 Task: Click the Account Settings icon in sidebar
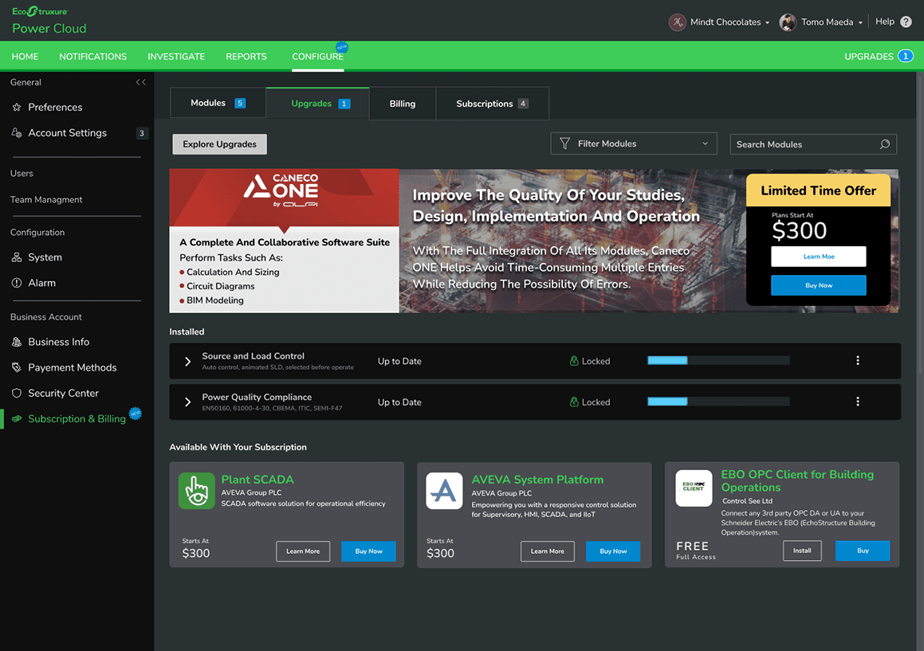click(17, 132)
